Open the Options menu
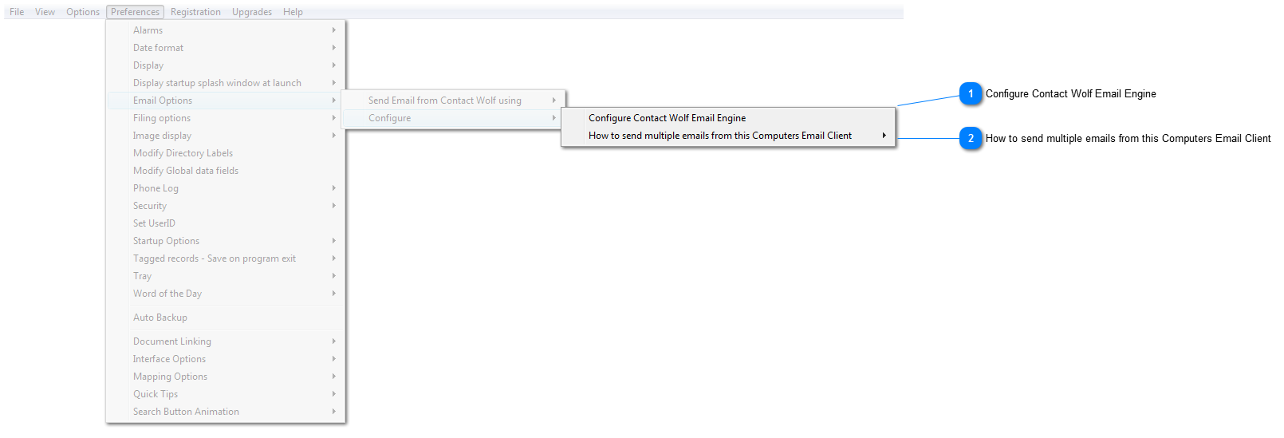This screenshot has width=1284, height=438. click(83, 12)
